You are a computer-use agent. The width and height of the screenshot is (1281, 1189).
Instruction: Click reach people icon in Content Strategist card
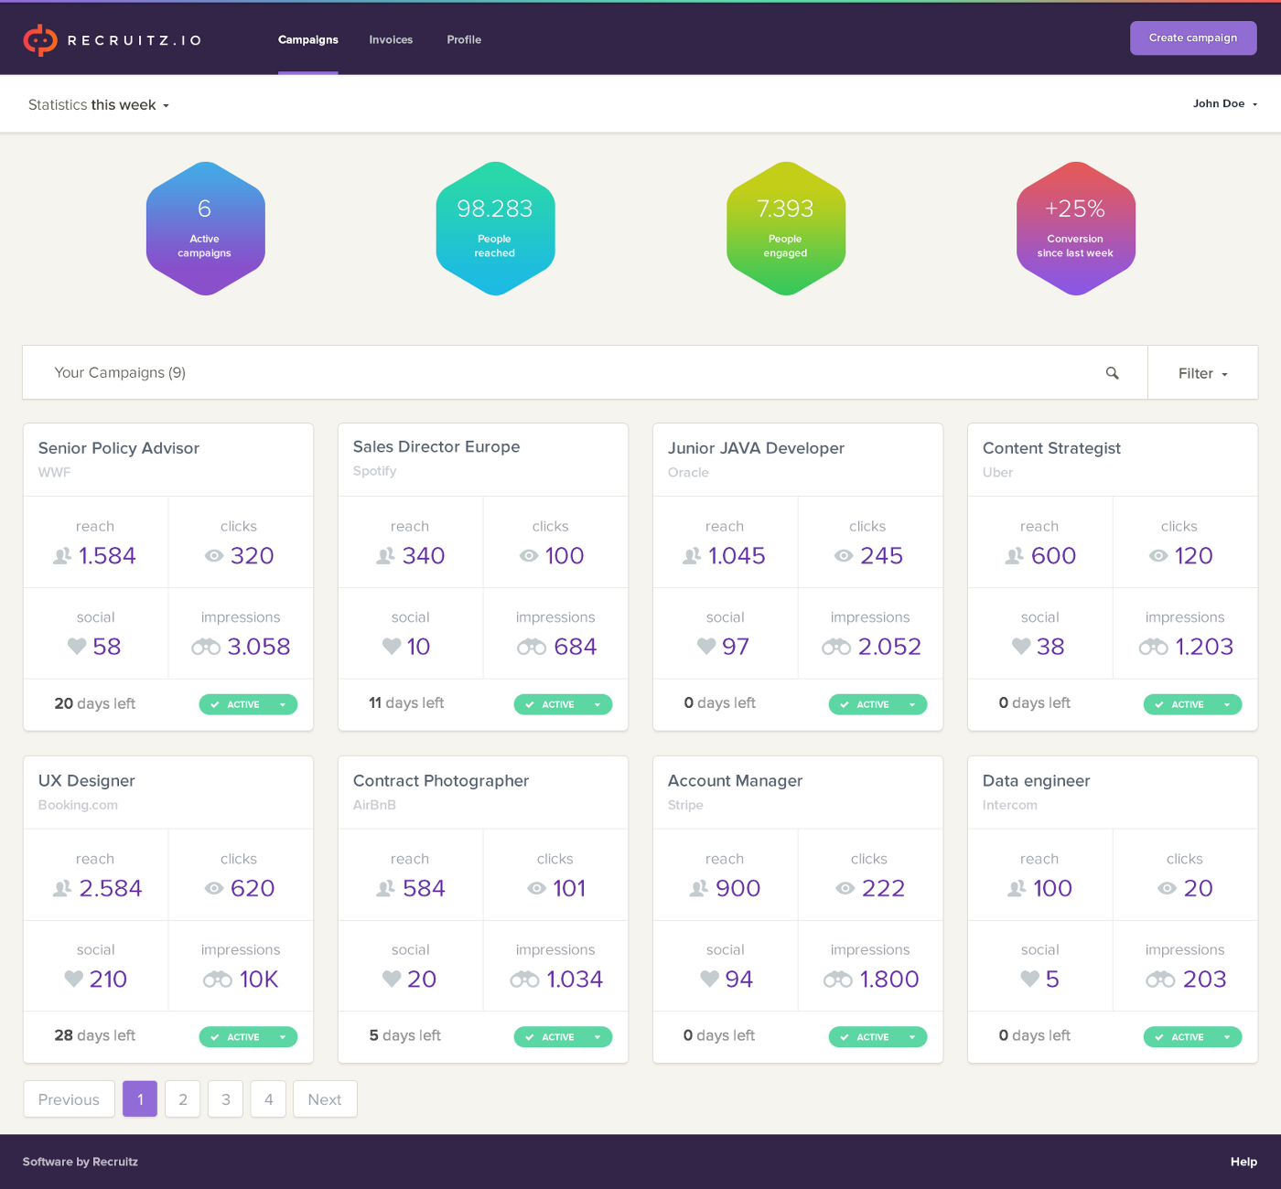point(1015,556)
